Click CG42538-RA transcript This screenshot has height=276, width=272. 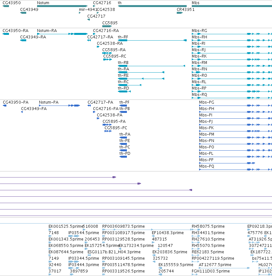(x=98, y=47)
